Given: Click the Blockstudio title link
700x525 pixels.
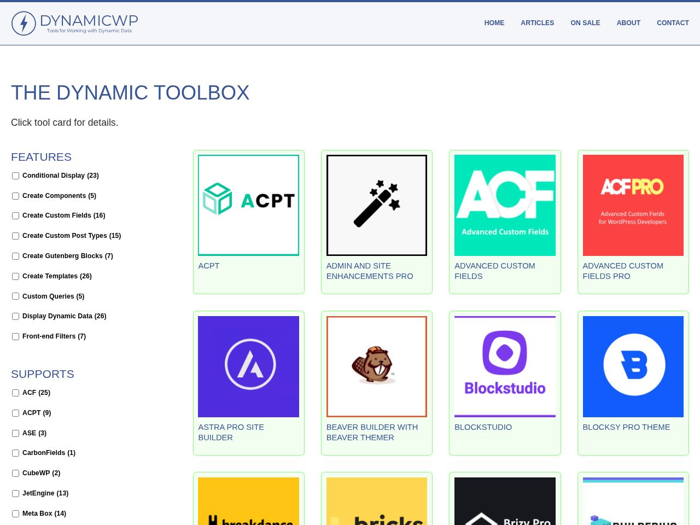Looking at the screenshot, I should (x=483, y=427).
